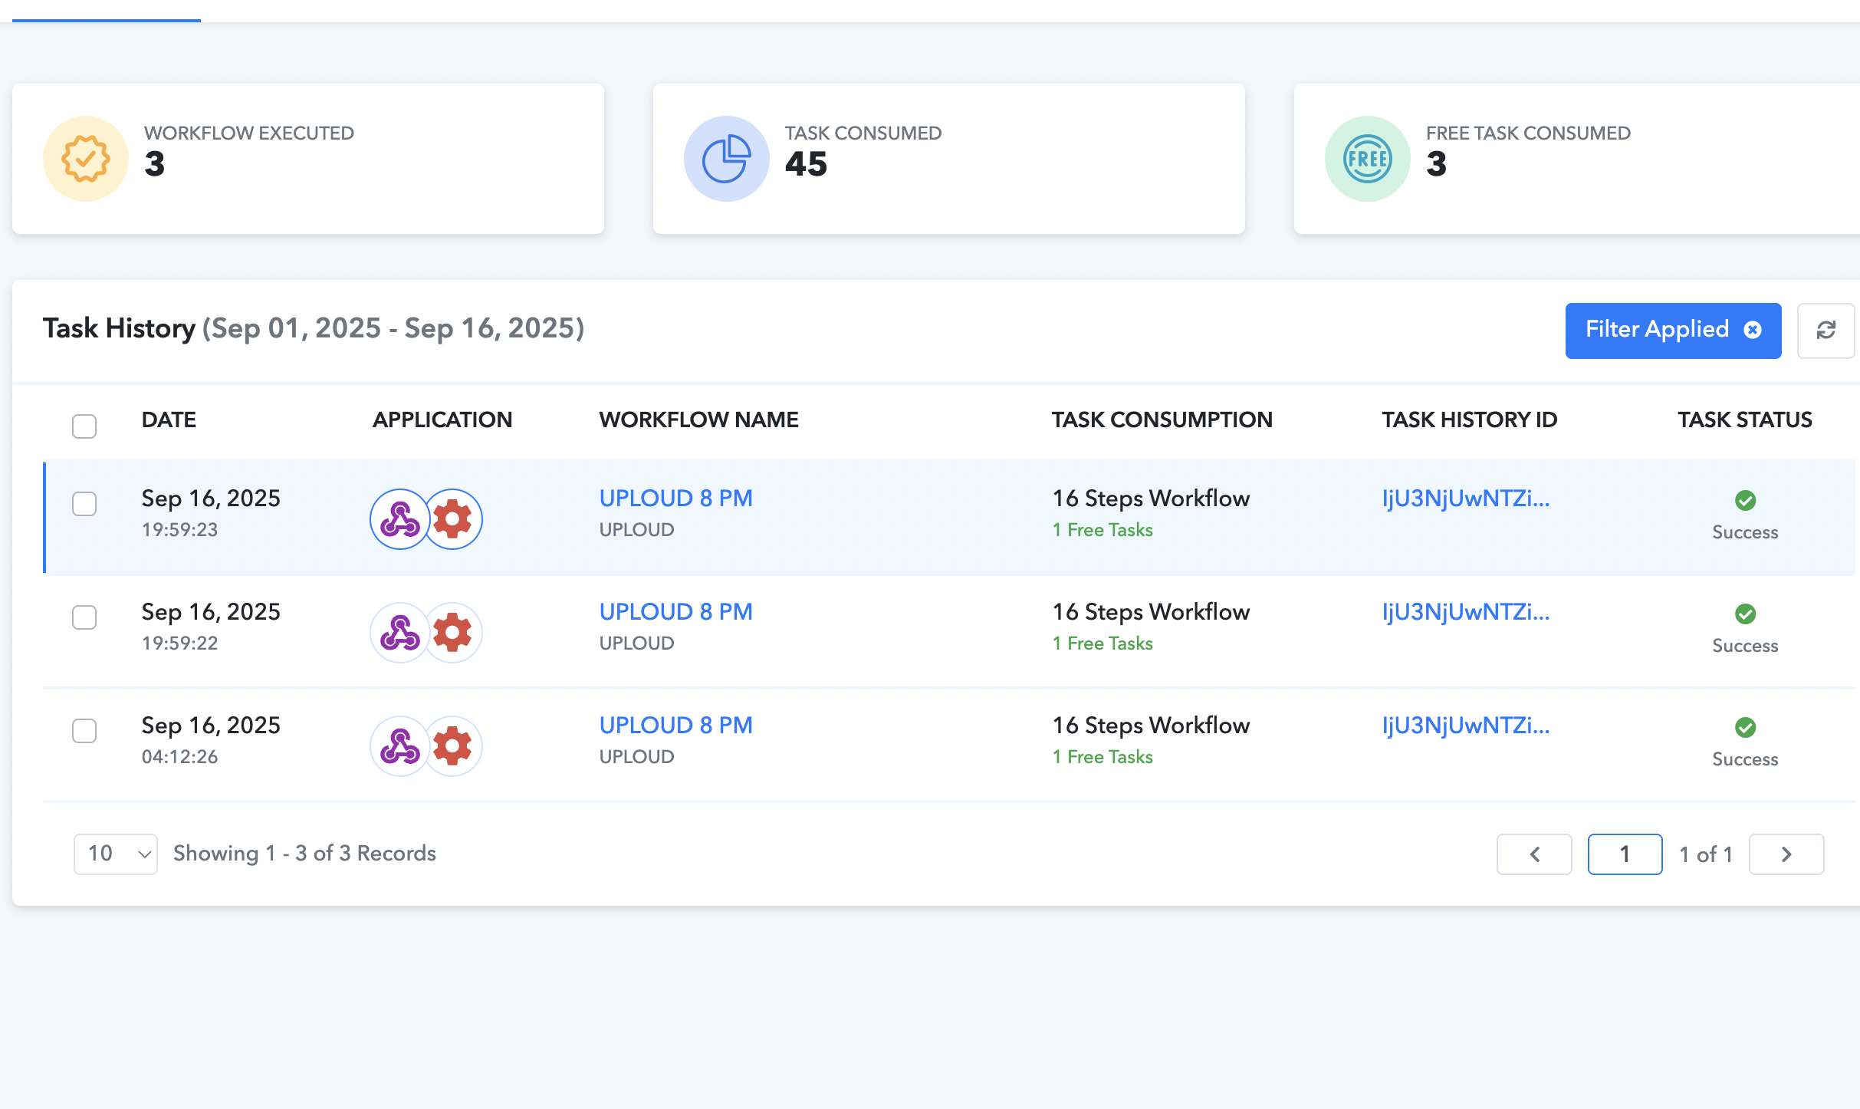Click the "1 of 1" page count text

pyautogui.click(x=1706, y=854)
